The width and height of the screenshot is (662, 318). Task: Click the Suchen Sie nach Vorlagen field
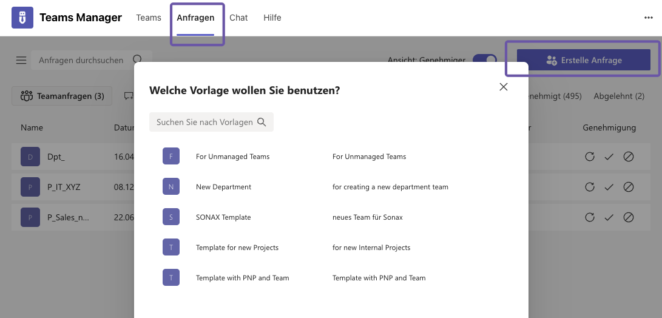coord(211,122)
